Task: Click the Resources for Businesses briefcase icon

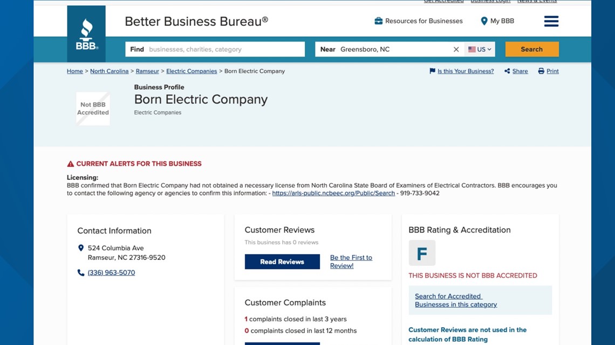Action: (379, 21)
